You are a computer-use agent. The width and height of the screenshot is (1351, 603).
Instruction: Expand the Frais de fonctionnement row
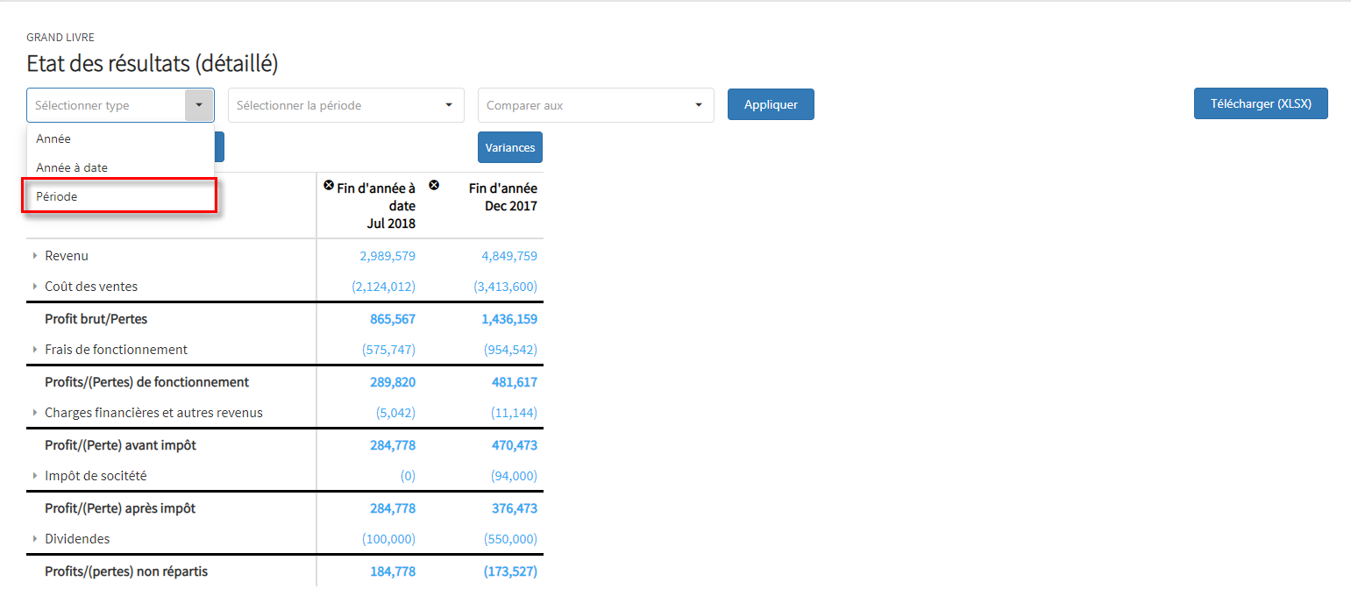pos(35,350)
